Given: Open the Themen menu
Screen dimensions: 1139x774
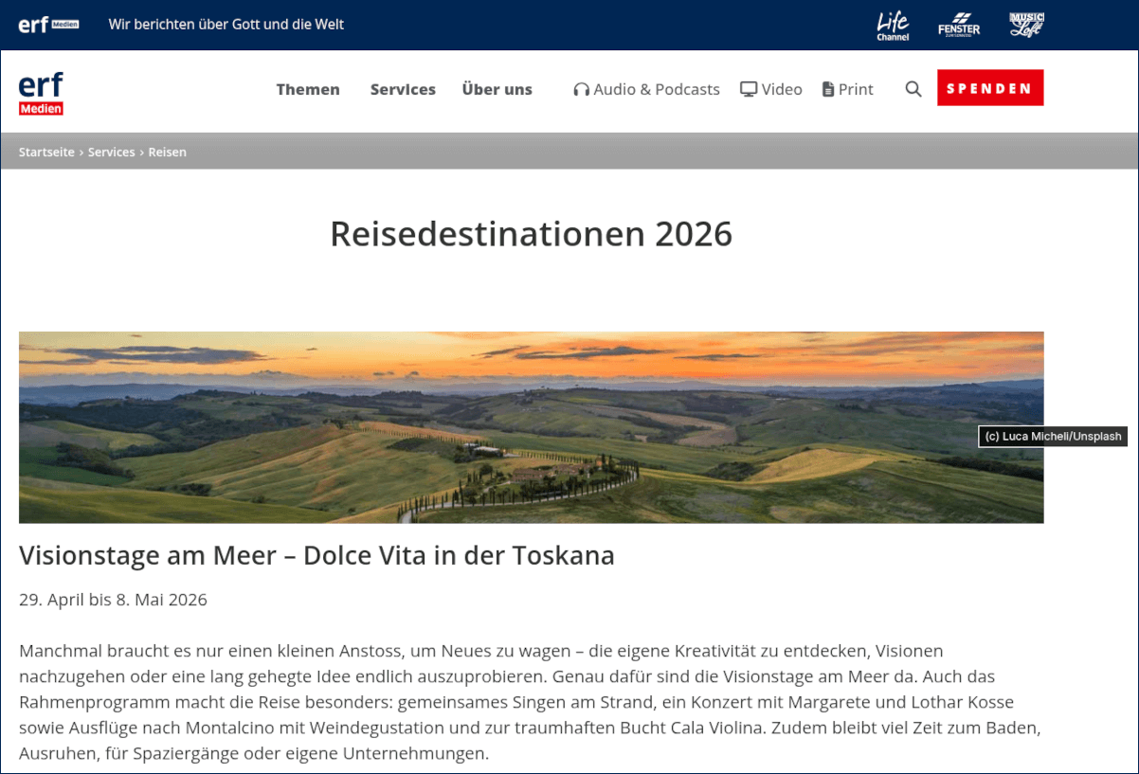Looking at the screenshot, I should coord(308,89).
